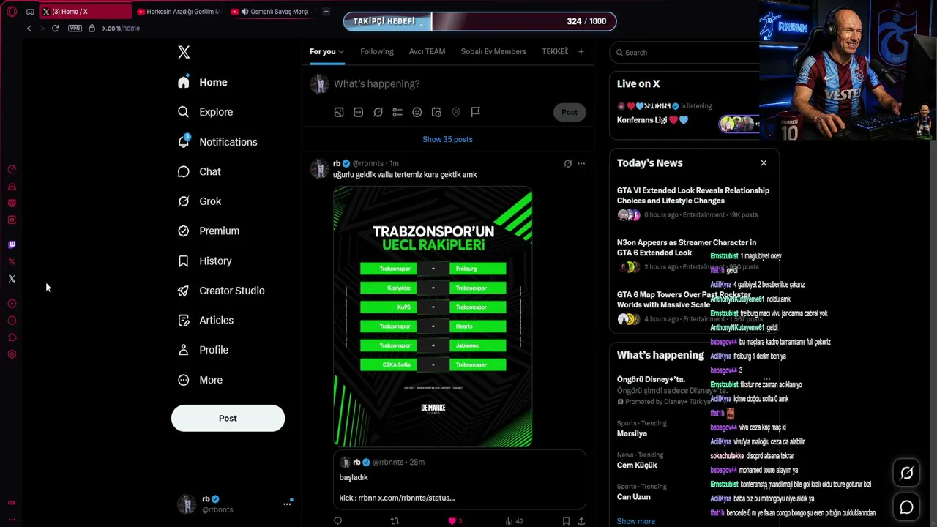Open Explore in the X sidebar

(x=206, y=112)
